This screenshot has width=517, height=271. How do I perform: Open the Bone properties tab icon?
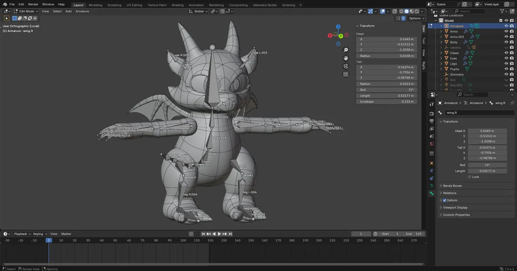point(432,194)
